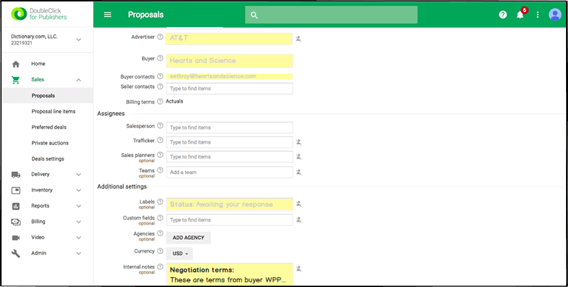Click the Trafficker input field

tap(230, 143)
